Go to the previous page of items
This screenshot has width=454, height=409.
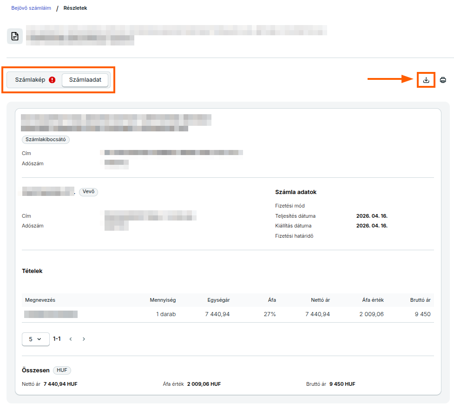(x=71, y=339)
